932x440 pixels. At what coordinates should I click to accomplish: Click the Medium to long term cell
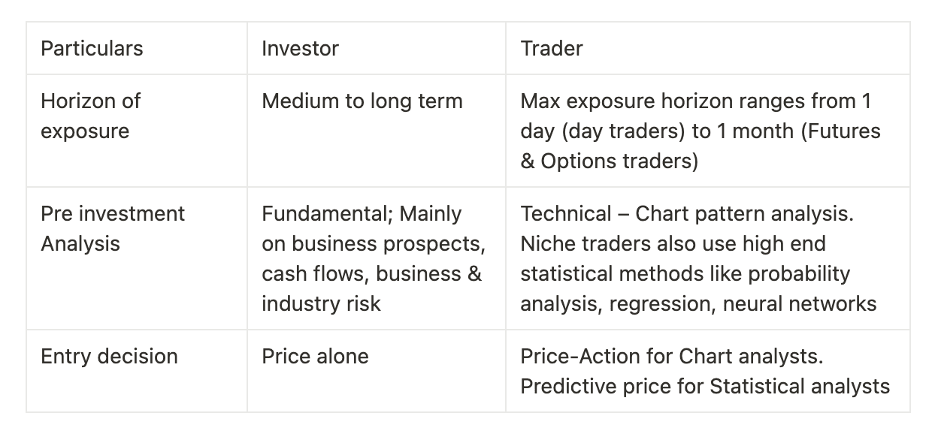click(362, 101)
